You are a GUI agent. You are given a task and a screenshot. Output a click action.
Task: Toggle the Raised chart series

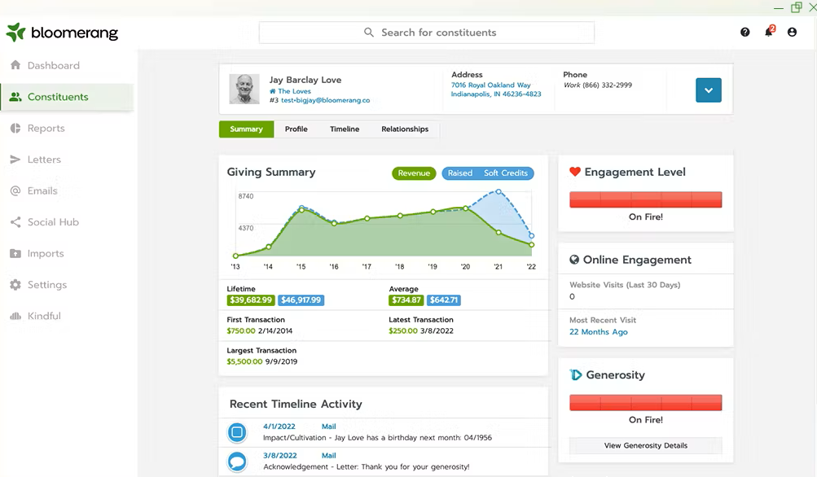tap(460, 173)
